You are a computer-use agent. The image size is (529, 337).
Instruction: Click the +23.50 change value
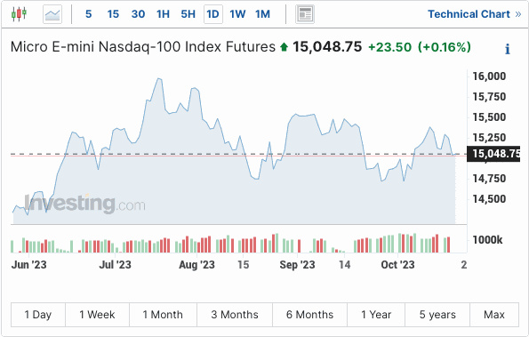(389, 47)
